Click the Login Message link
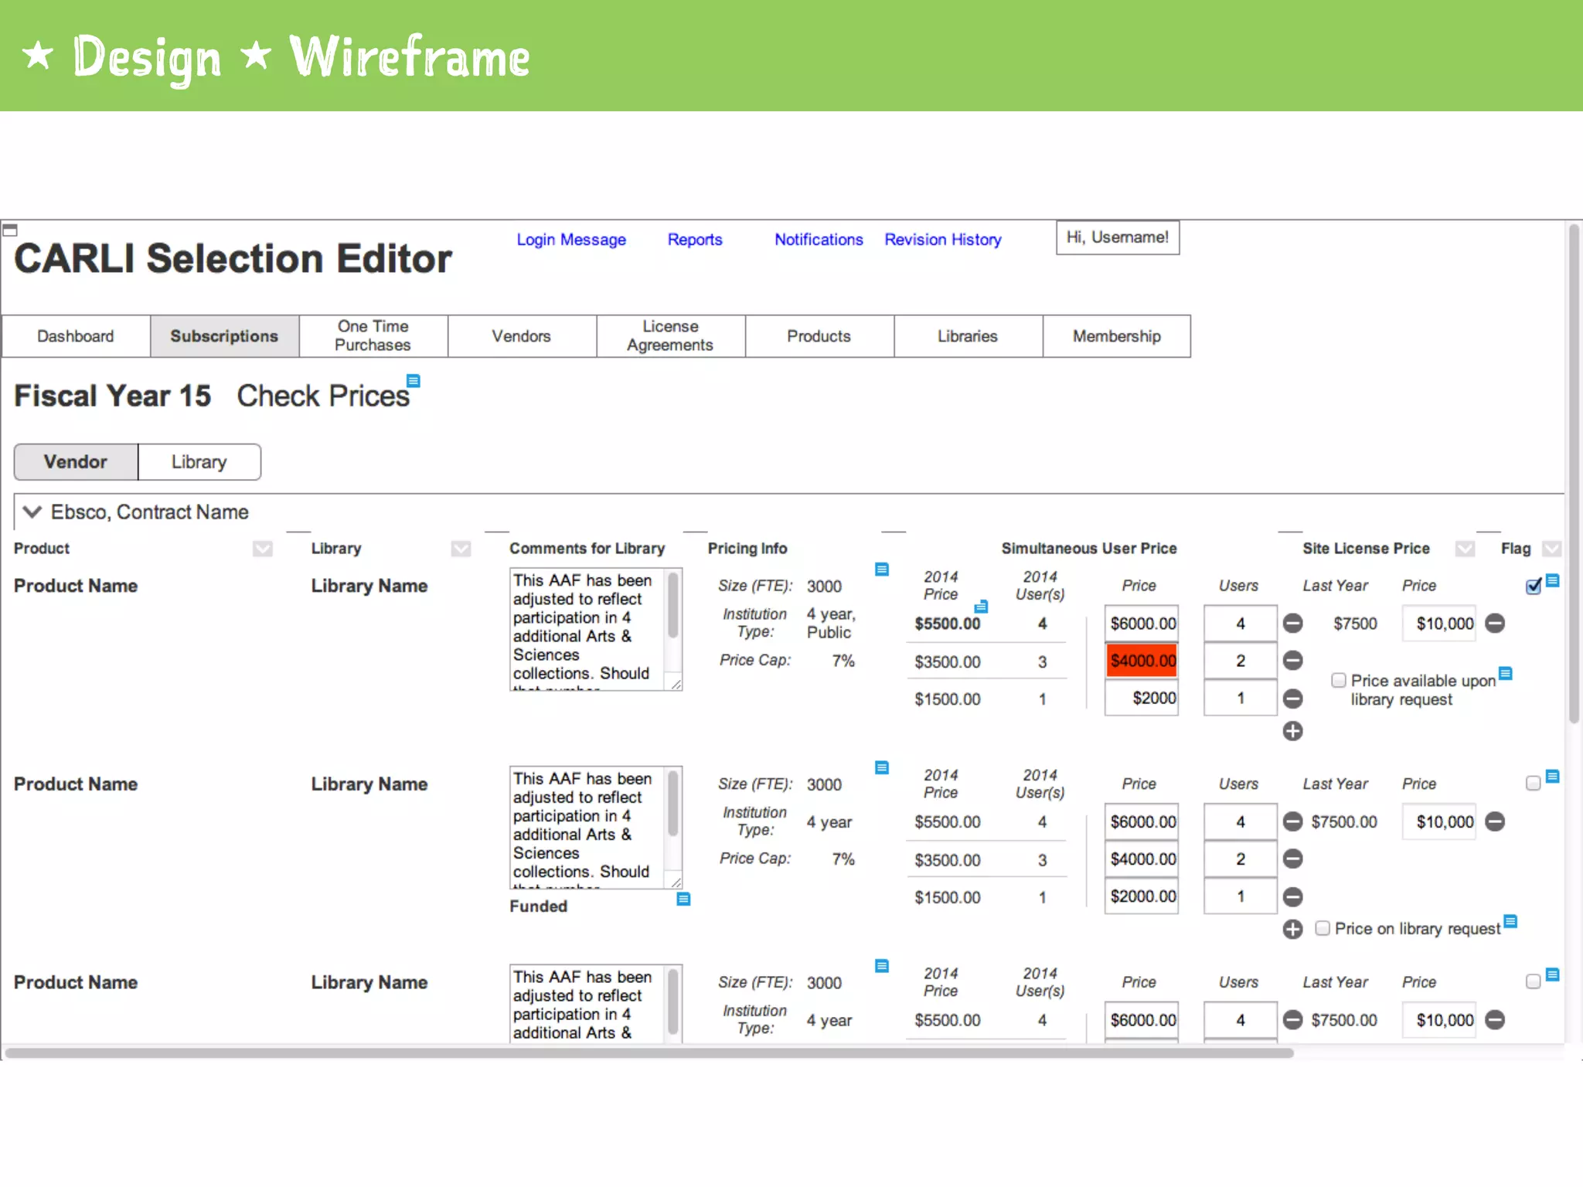This screenshot has width=1583, height=1187. (x=571, y=240)
